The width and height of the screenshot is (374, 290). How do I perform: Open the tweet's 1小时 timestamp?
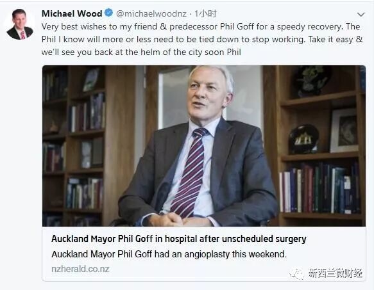tap(206, 14)
